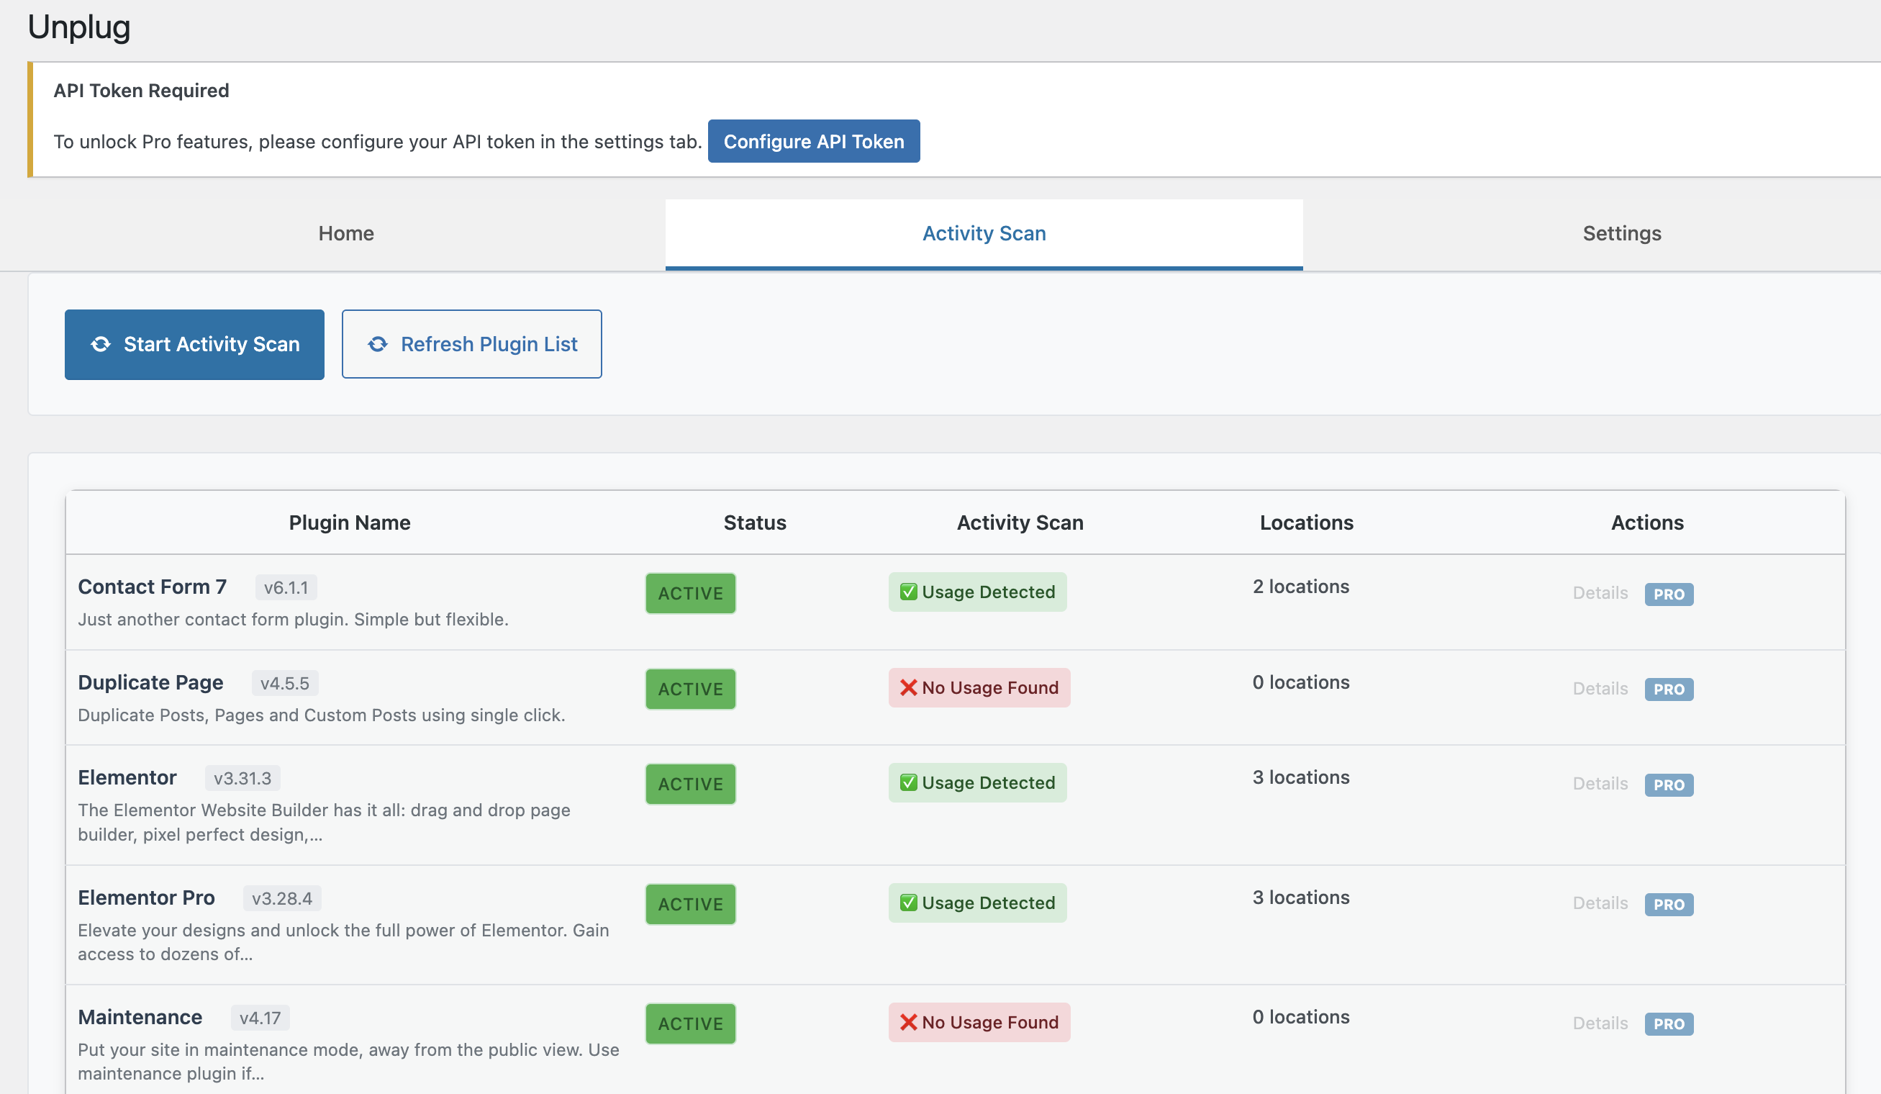Click green check icon in Elementor v3.31.3 row
The height and width of the screenshot is (1094, 1881).
[908, 782]
